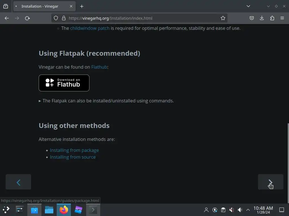The height and width of the screenshot is (216, 289).
Task: Expand hidden system tray icons
Action: [x=248, y=210]
